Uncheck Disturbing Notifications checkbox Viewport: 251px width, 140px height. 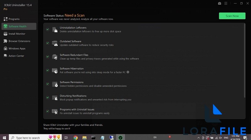coord(48,98)
